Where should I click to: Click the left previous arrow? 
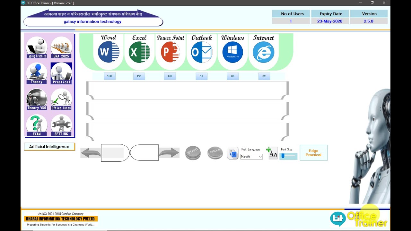(x=91, y=153)
